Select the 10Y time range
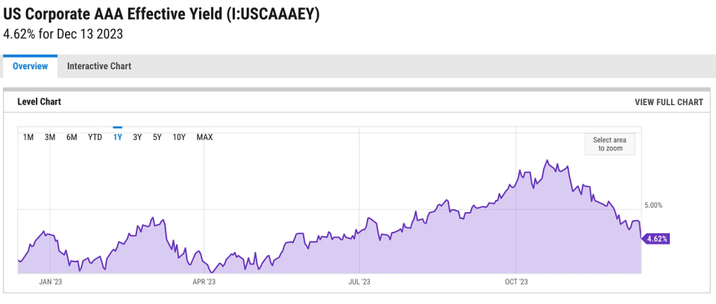This screenshot has width=716, height=304. (179, 137)
